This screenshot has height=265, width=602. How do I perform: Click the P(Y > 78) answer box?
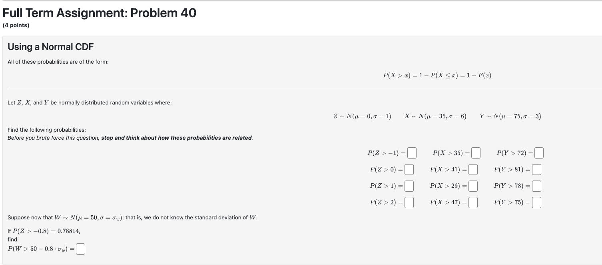[536, 186]
